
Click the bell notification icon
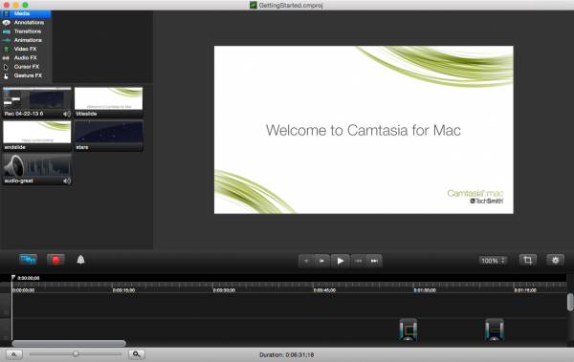[80, 260]
